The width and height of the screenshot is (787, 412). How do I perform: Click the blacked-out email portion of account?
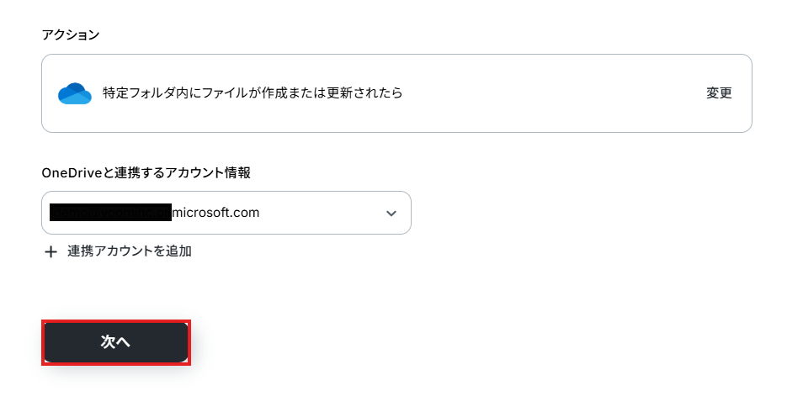pyautogui.click(x=110, y=213)
